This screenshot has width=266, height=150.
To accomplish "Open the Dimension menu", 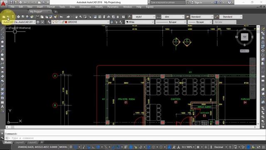I will click(85, 7).
